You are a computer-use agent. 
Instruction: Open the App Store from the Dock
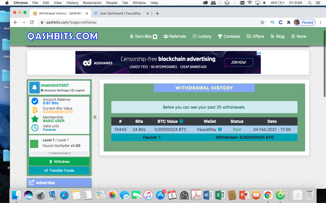click(x=160, y=195)
